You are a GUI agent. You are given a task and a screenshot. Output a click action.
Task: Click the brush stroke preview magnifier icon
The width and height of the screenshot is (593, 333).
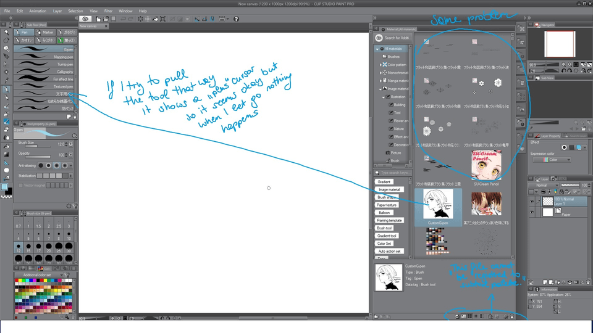point(75,136)
